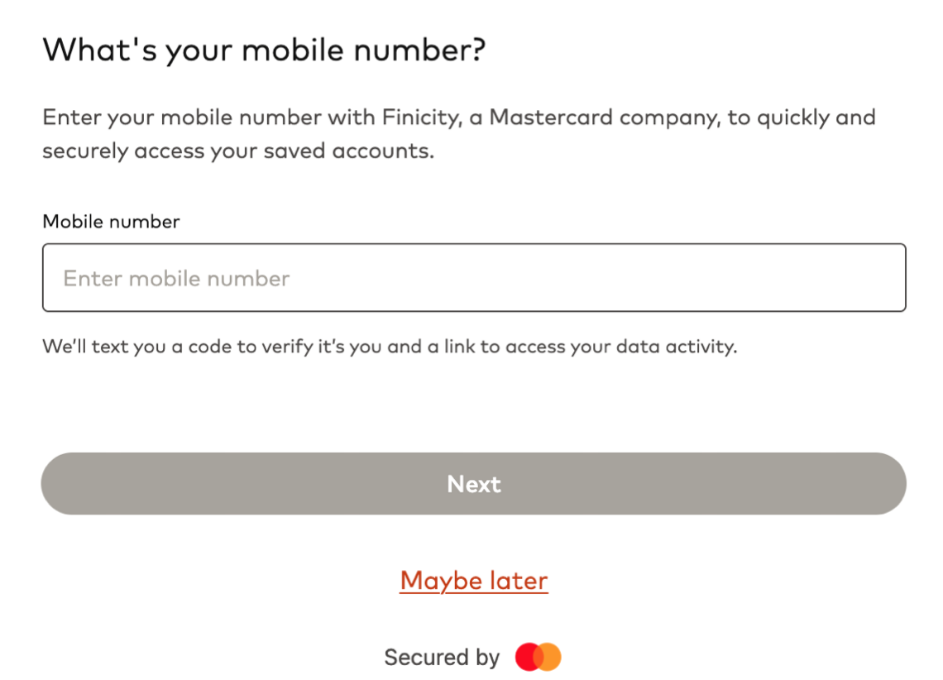
Task: Click the orange circle of the Mastercard logo
Action: click(x=550, y=658)
